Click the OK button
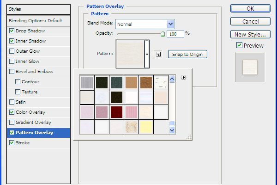Image resolution: width=277 pixels, height=185 pixels. click(250, 8)
